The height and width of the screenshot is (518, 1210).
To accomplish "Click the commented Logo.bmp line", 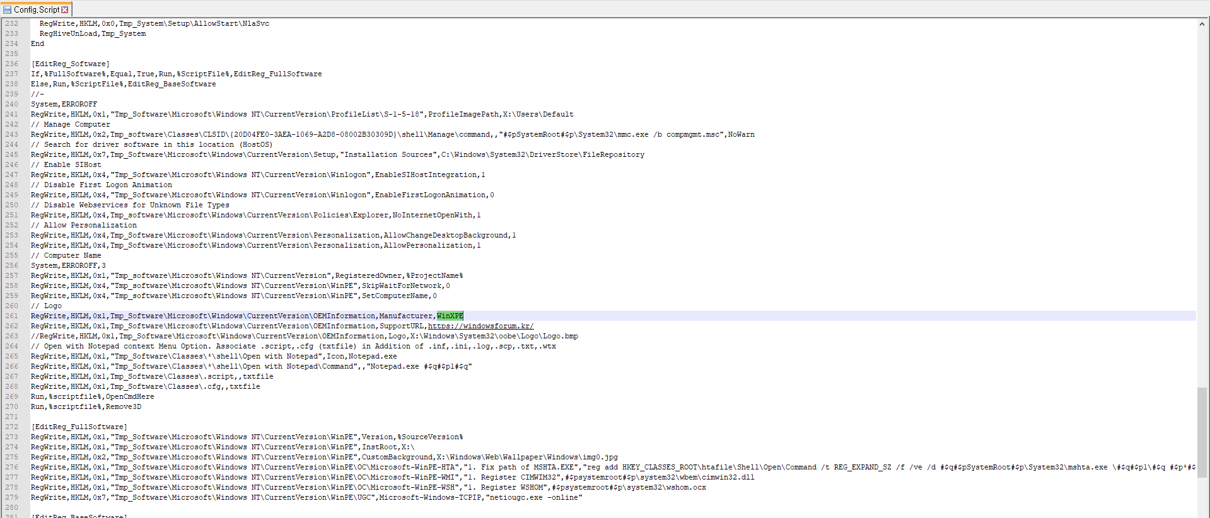I will (x=304, y=336).
